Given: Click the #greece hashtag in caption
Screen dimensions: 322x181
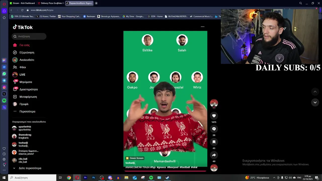Looking at the screenshot, I should 161,167.
